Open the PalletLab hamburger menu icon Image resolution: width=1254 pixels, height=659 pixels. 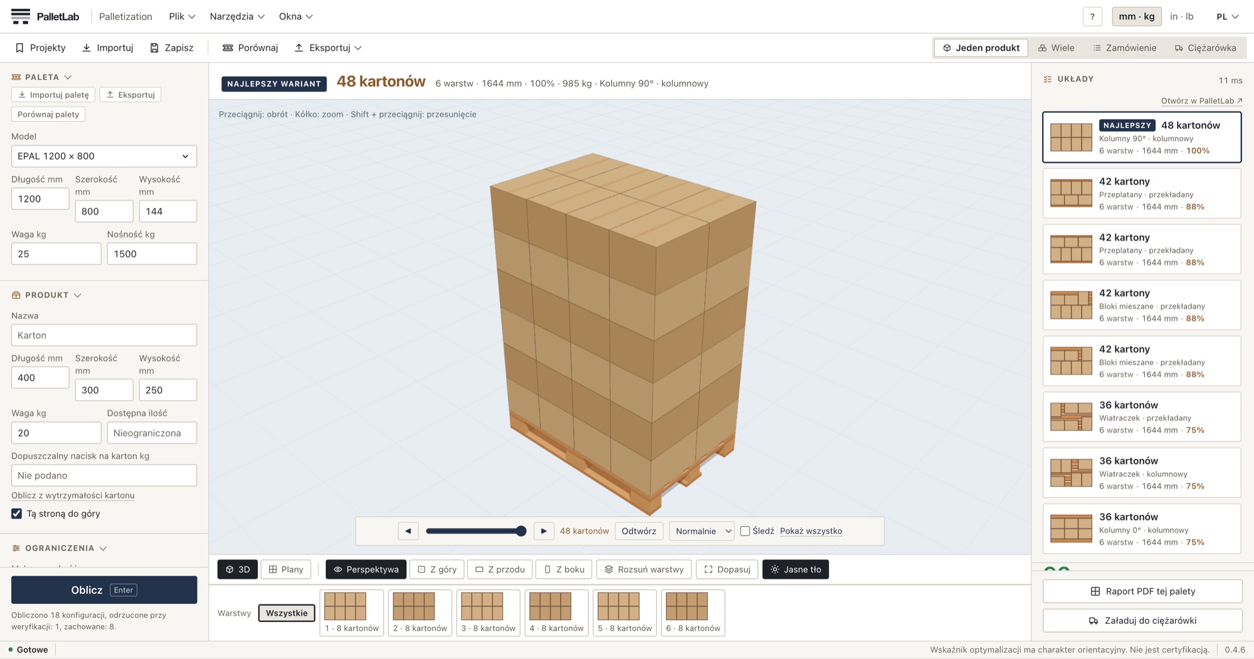coord(21,16)
